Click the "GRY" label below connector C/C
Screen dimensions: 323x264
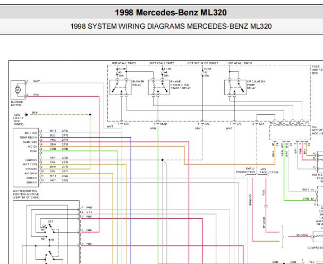(x=197, y=129)
